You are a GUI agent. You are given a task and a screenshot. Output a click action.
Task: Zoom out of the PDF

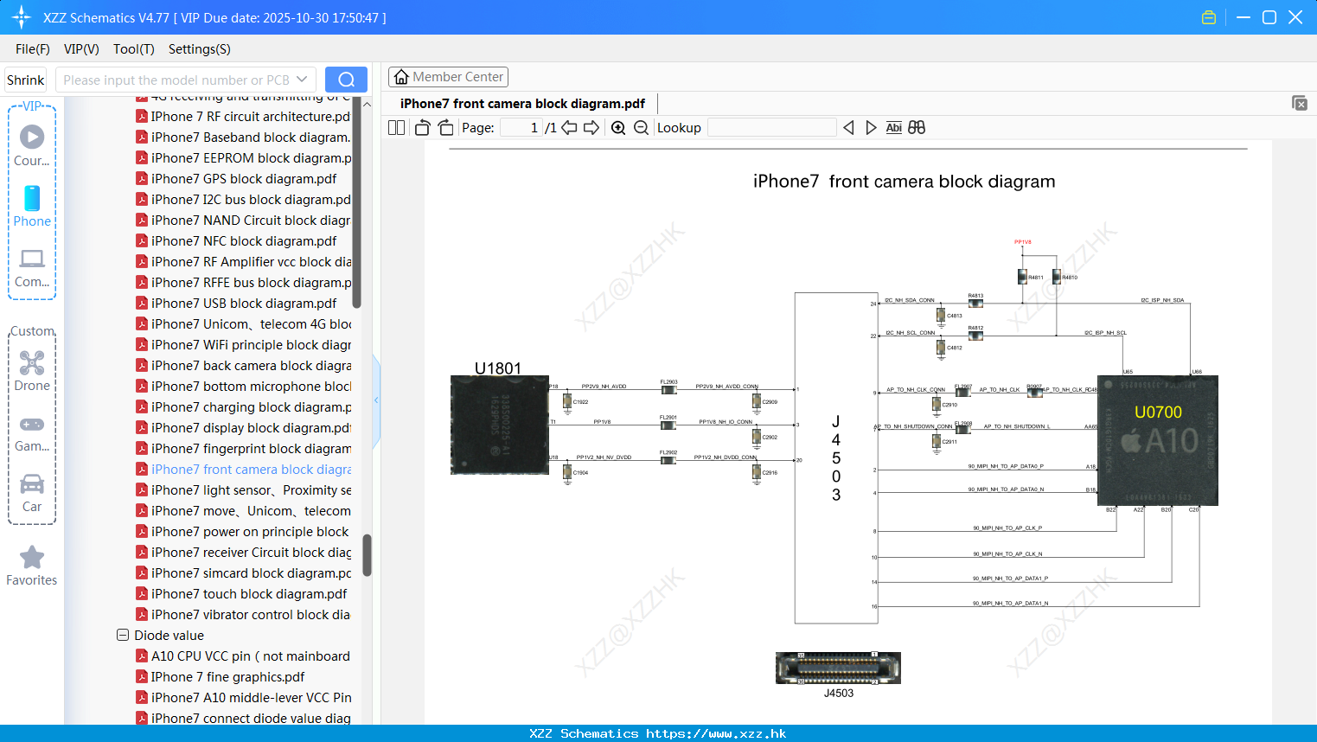coord(641,128)
